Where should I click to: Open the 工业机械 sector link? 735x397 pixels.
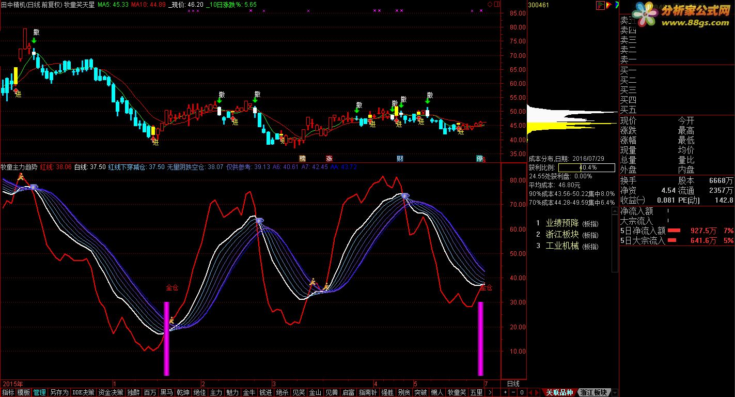tap(562, 246)
